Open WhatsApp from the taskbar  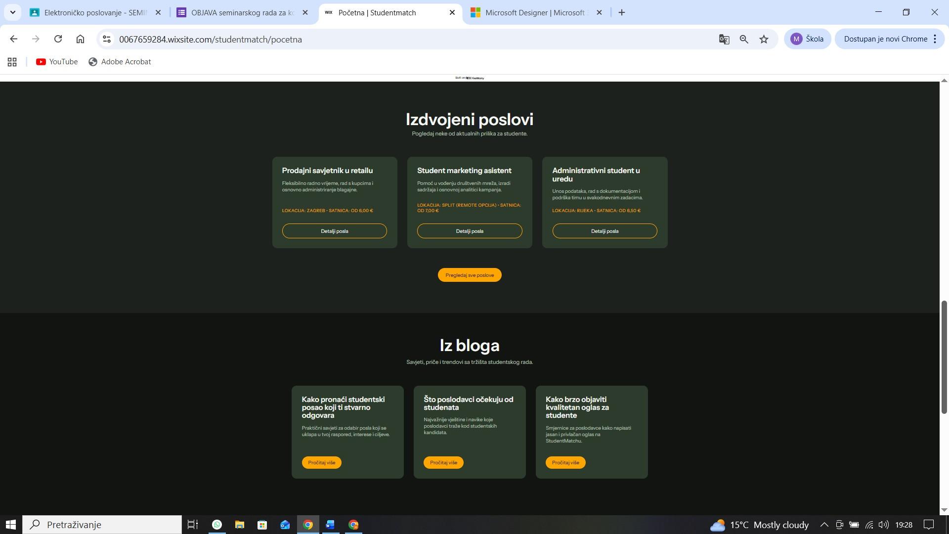tap(217, 525)
